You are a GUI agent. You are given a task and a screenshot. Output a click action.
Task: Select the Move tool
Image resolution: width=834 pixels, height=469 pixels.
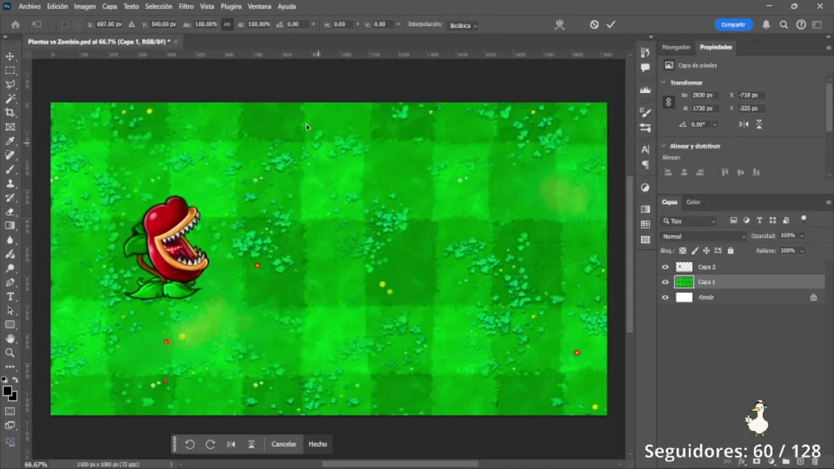click(10, 56)
